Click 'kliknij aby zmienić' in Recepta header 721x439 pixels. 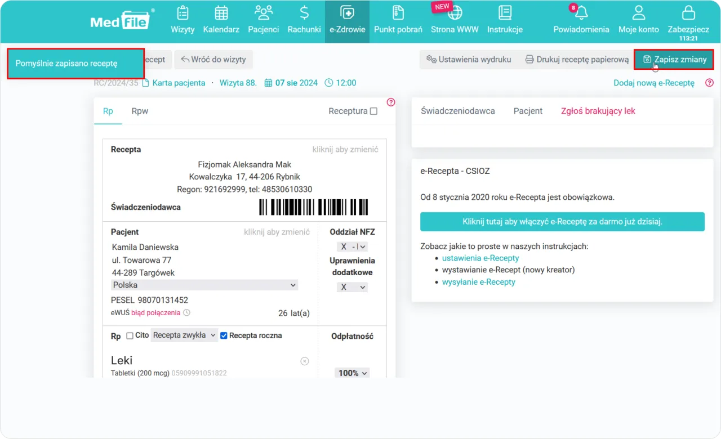(x=345, y=150)
